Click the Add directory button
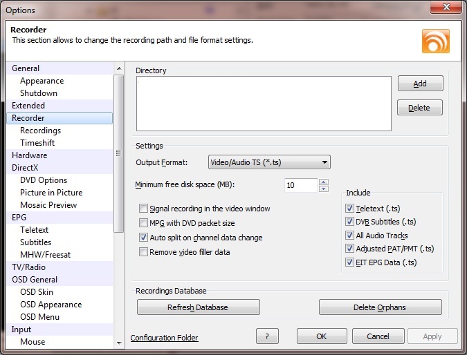 coord(420,84)
